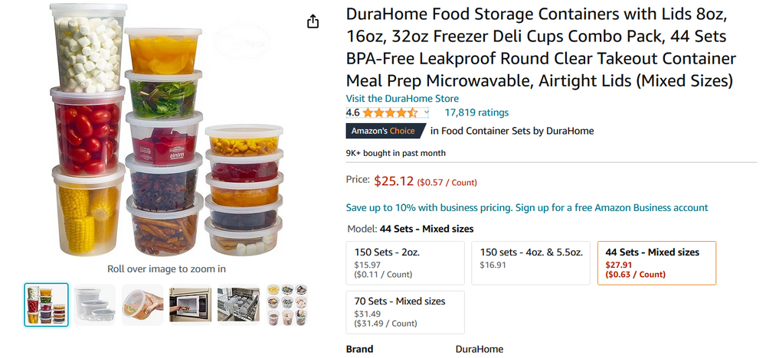The image size is (766, 358).
Task: Open the star rating popover arrow
Action: tap(427, 112)
